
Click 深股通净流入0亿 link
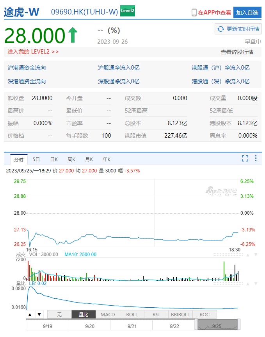119,81
